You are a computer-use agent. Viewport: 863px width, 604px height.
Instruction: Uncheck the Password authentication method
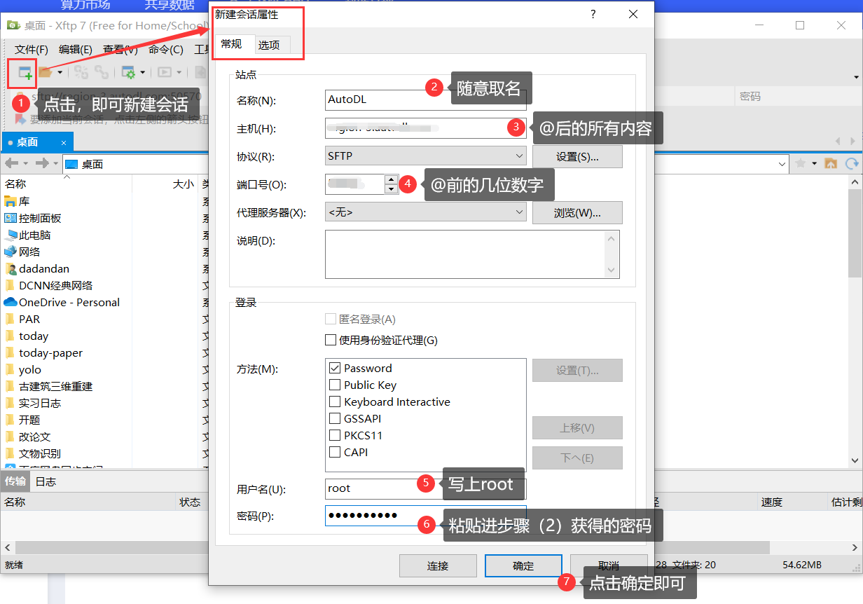[x=335, y=368]
